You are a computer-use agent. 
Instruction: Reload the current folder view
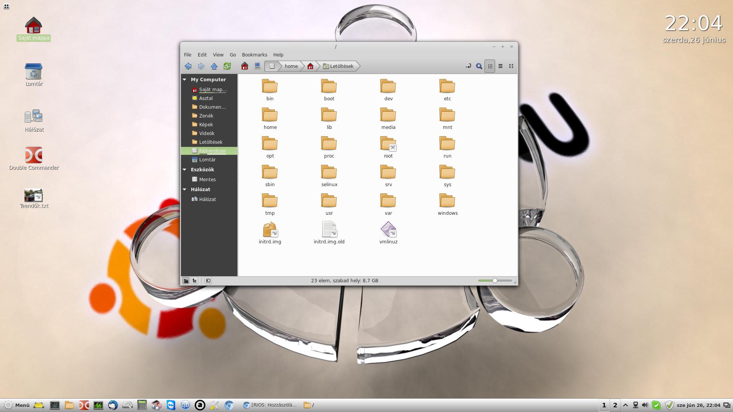point(227,66)
